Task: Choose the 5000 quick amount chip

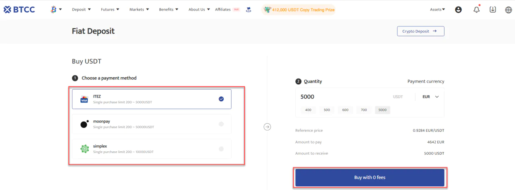Action: click(382, 110)
